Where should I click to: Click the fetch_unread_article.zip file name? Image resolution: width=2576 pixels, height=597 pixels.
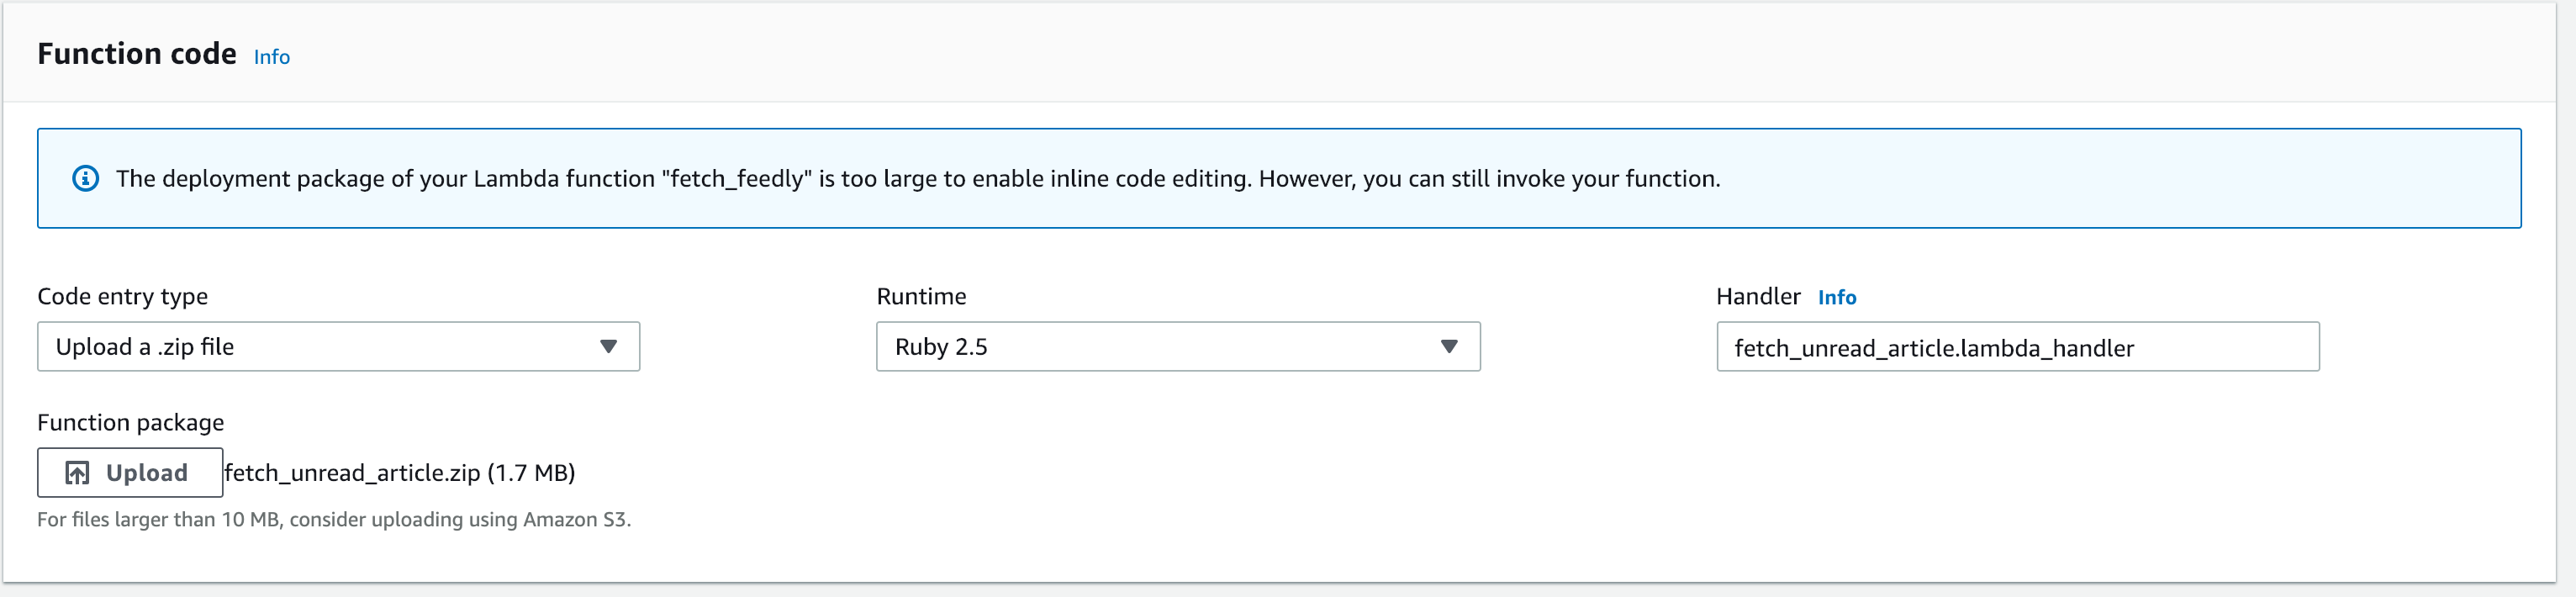352,473
